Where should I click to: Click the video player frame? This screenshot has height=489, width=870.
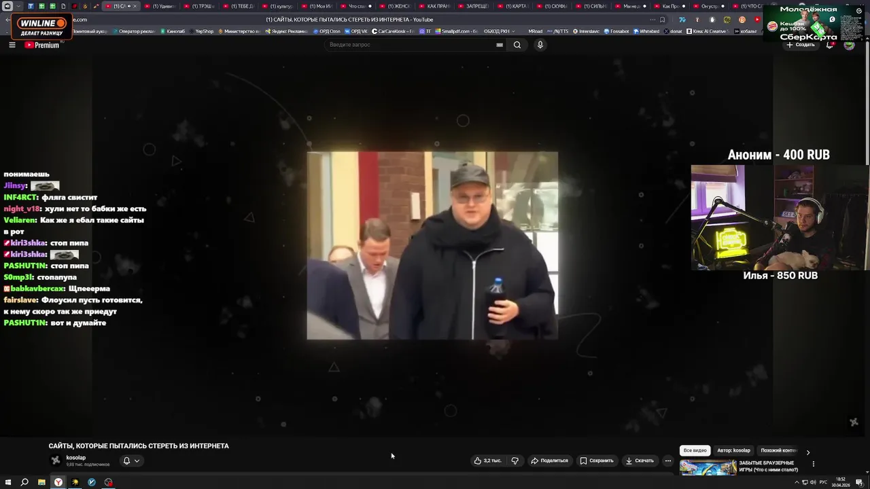(x=432, y=245)
